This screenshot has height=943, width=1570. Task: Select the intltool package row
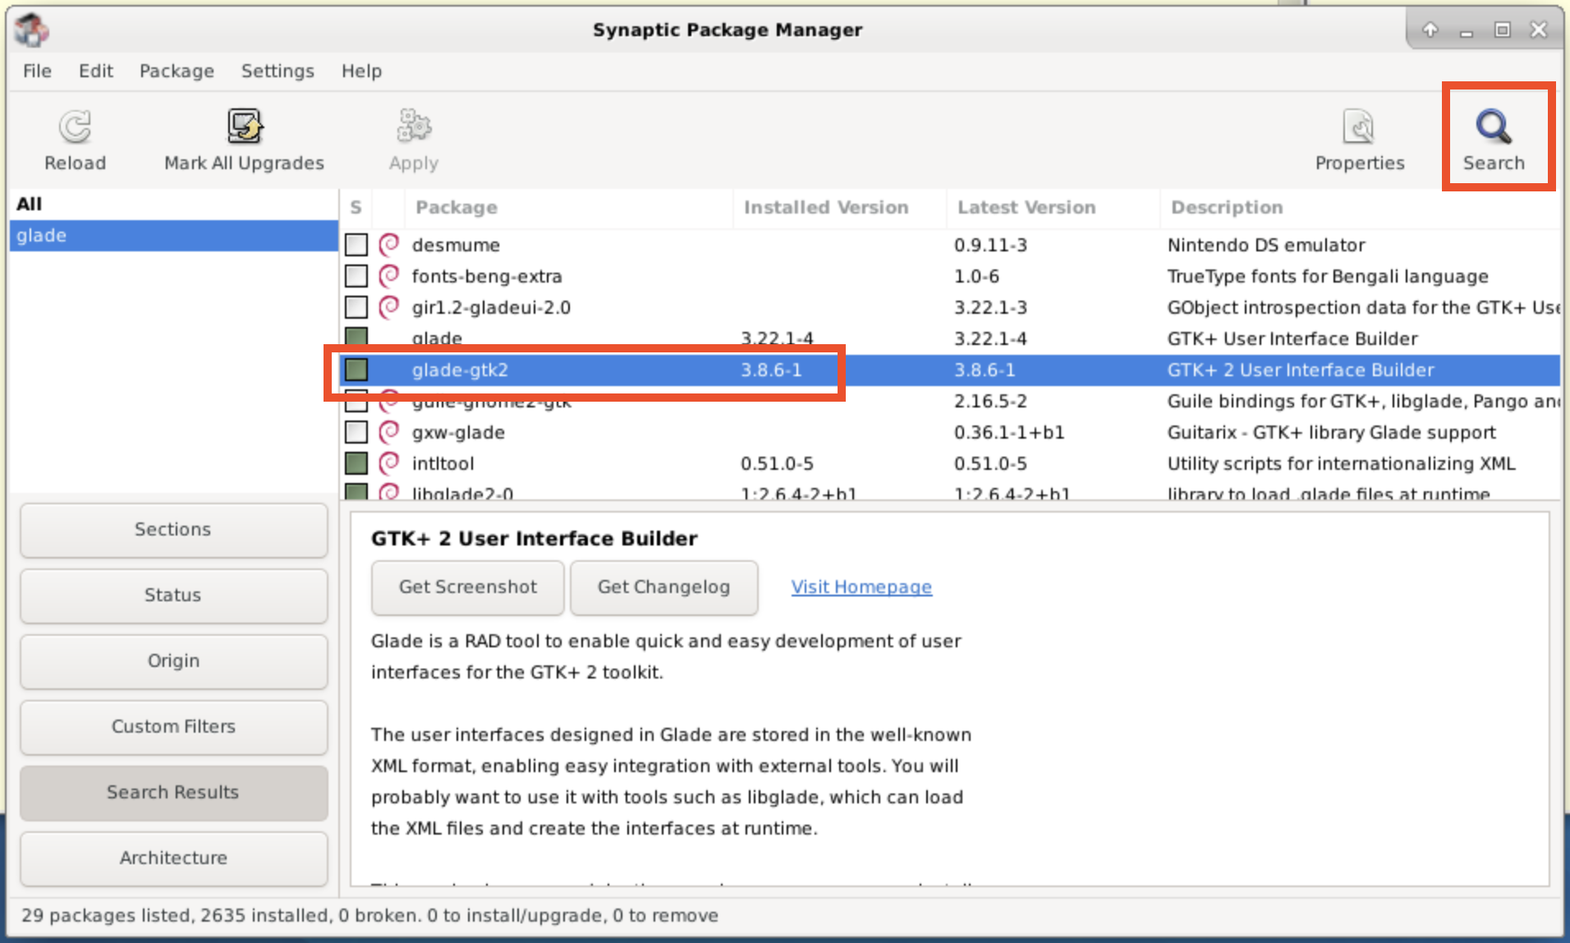click(950, 463)
